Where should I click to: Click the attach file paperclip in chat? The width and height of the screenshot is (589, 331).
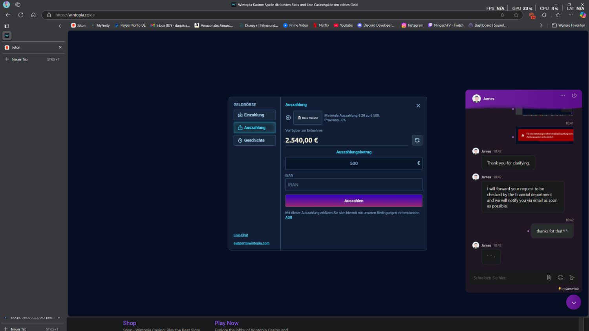(x=549, y=278)
